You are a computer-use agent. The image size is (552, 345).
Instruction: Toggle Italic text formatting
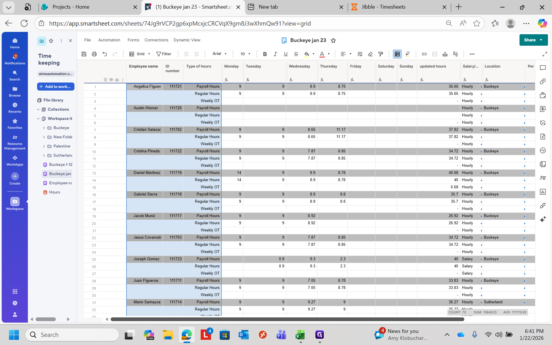click(x=275, y=54)
